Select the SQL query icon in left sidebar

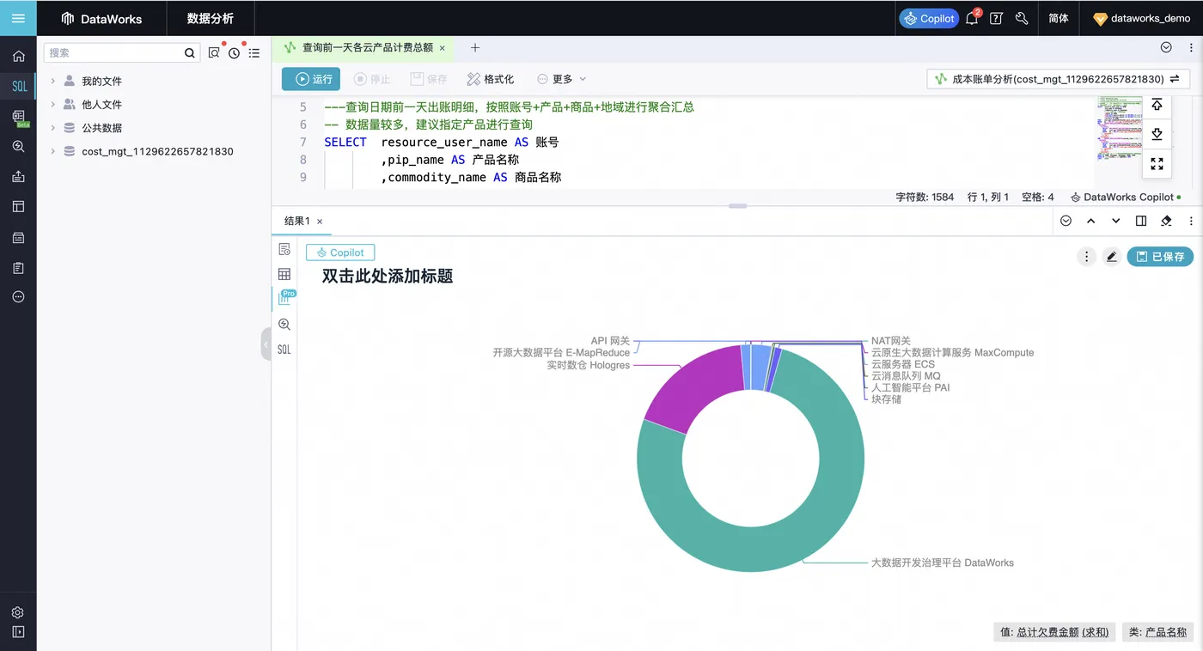pyautogui.click(x=18, y=86)
